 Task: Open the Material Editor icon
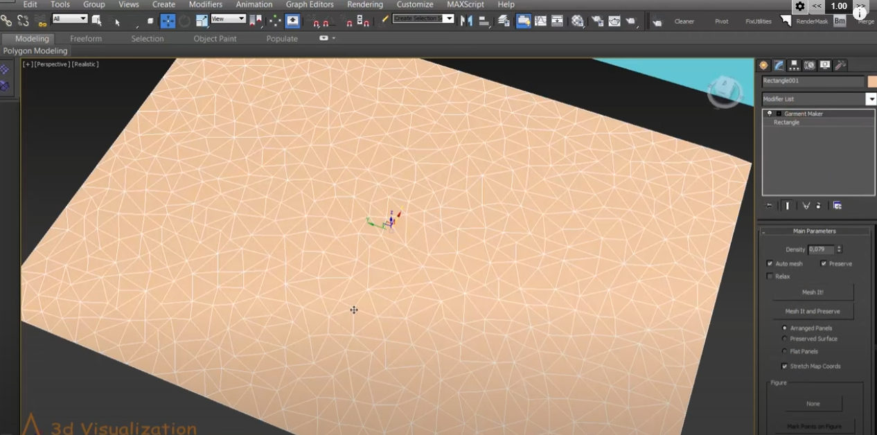click(578, 21)
